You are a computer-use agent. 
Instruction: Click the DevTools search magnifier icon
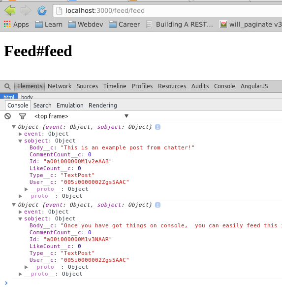pos(7,86)
